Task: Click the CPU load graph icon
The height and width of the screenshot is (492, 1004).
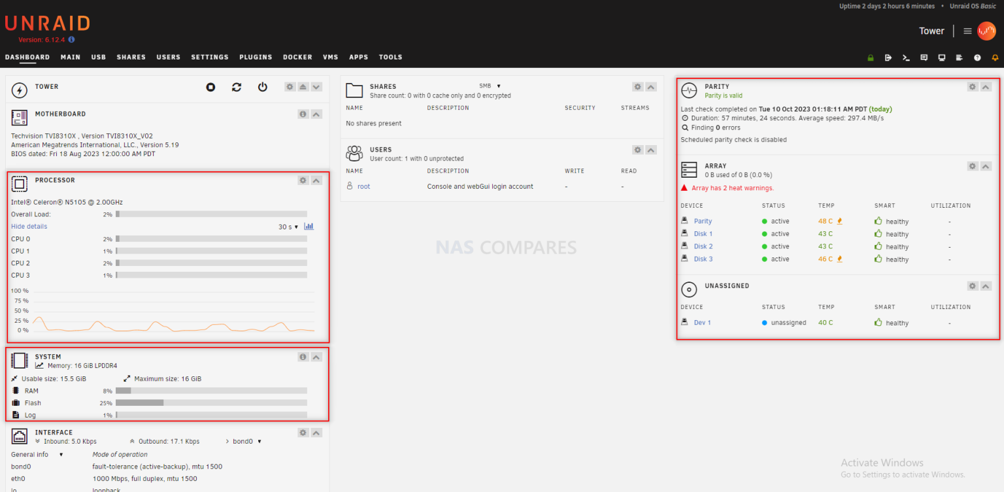Action: click(x=309, y=226)
